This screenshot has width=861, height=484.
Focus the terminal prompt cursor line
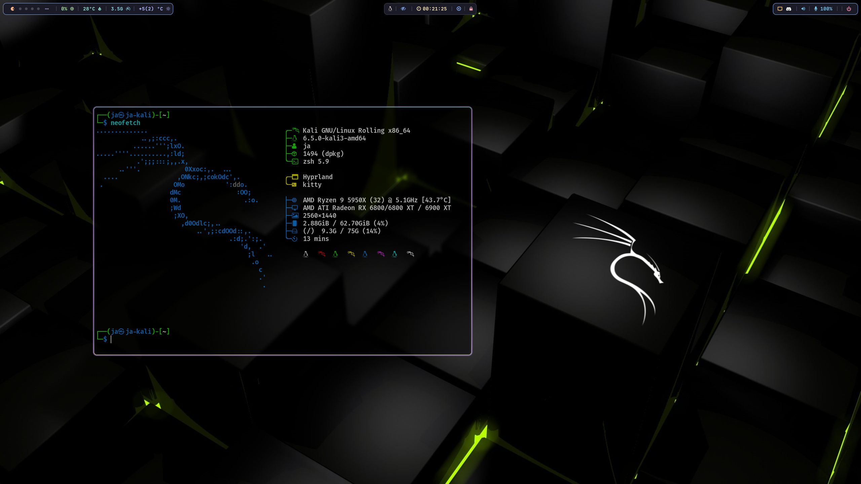[x=111, y=339]
